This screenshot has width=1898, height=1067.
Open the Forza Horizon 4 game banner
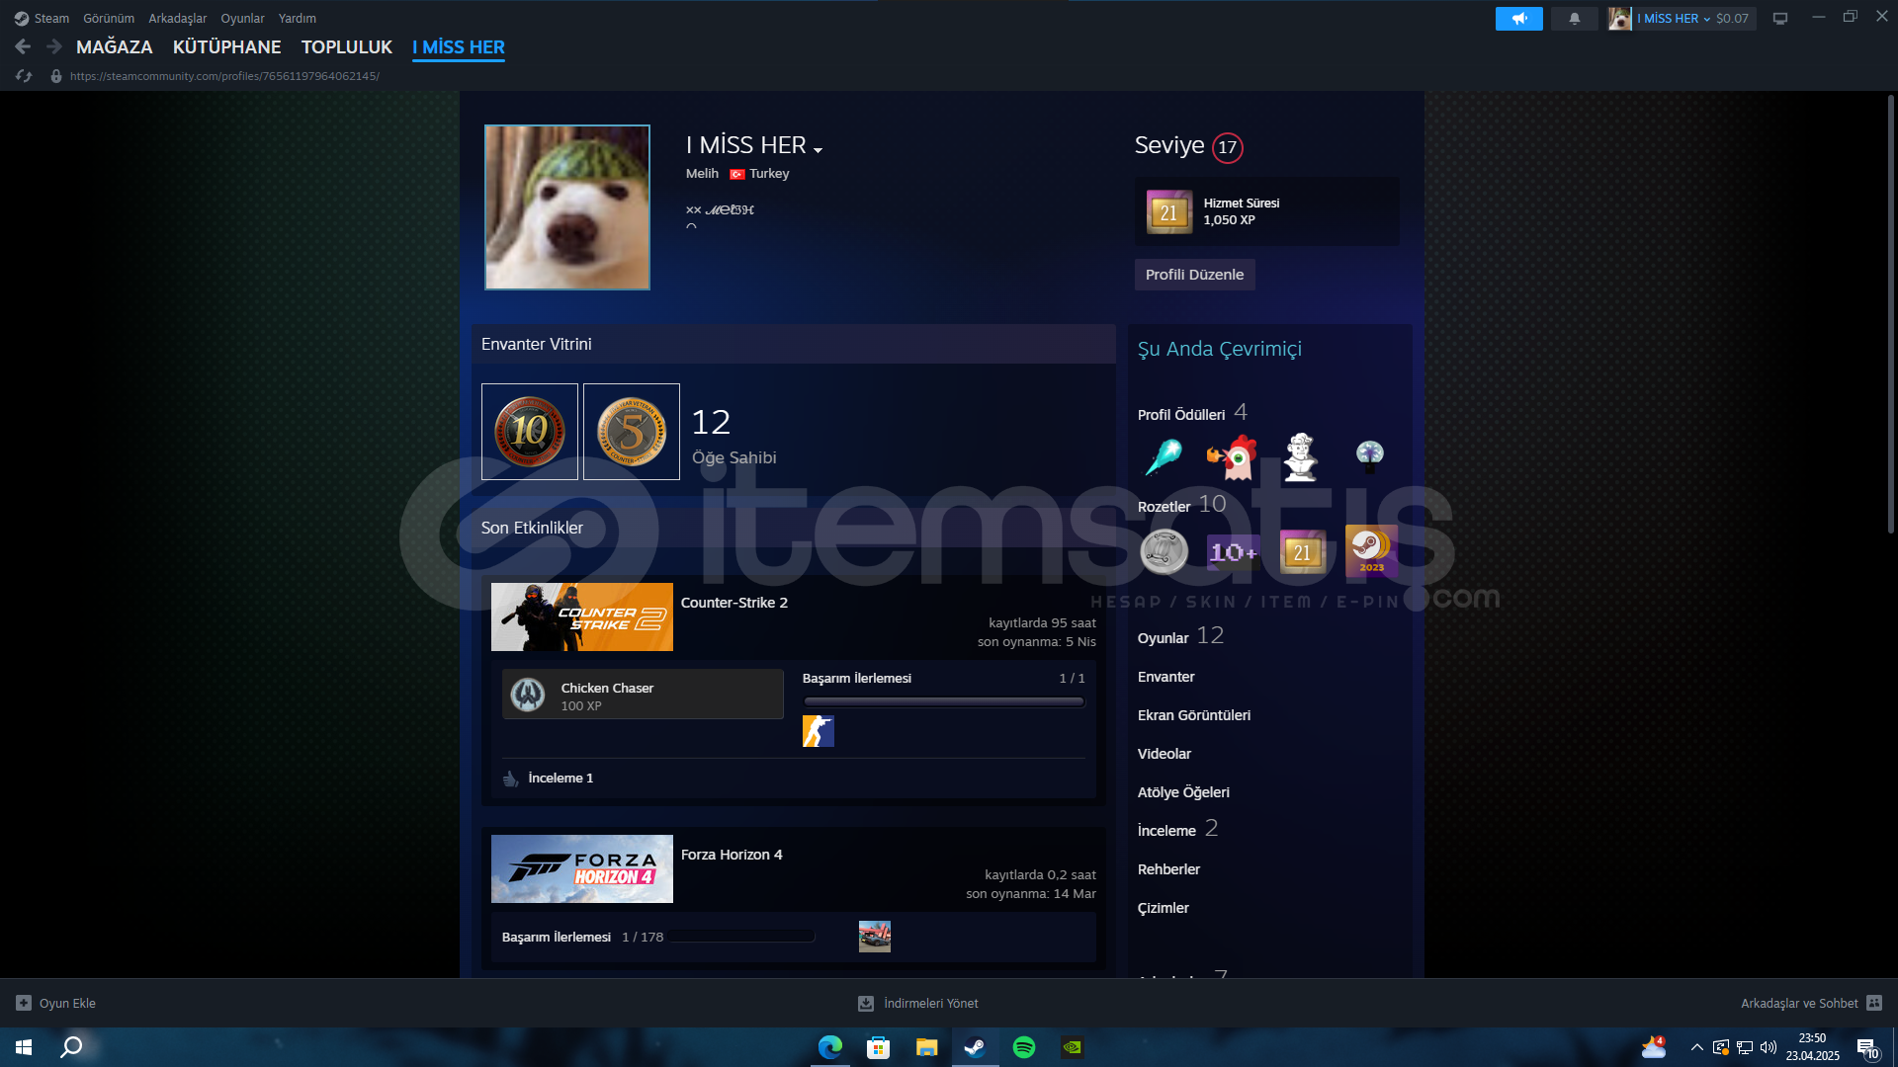pyautogui.click(x=582, y=868)
